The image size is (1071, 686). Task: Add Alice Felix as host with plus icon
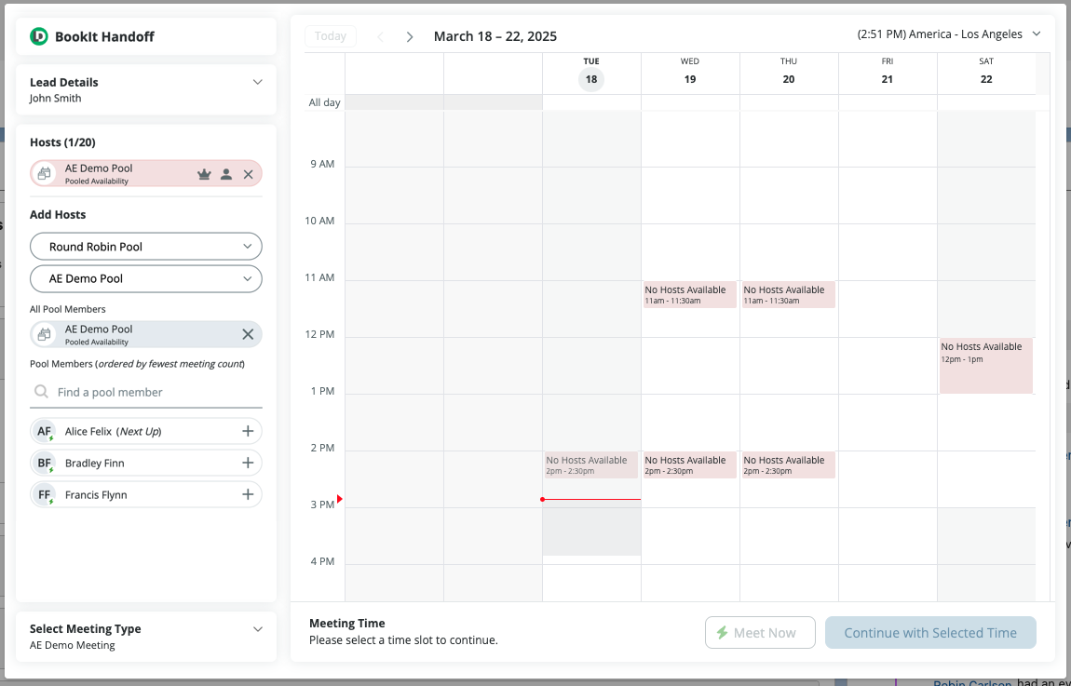point(248,432)
